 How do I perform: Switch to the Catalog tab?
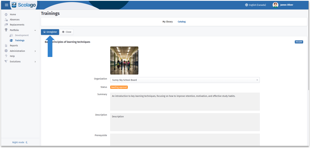tap(181, 22)
